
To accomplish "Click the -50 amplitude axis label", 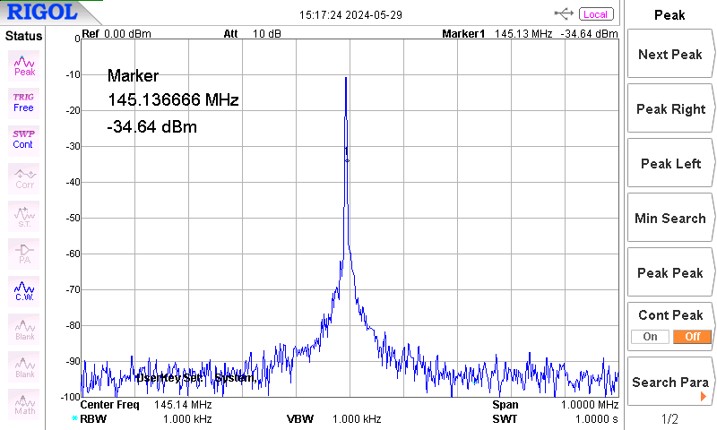I will coord(73,218).
